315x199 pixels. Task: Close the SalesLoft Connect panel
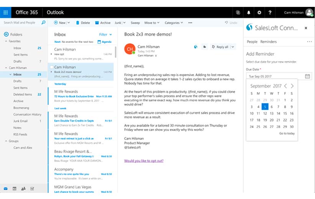[306, 28]
